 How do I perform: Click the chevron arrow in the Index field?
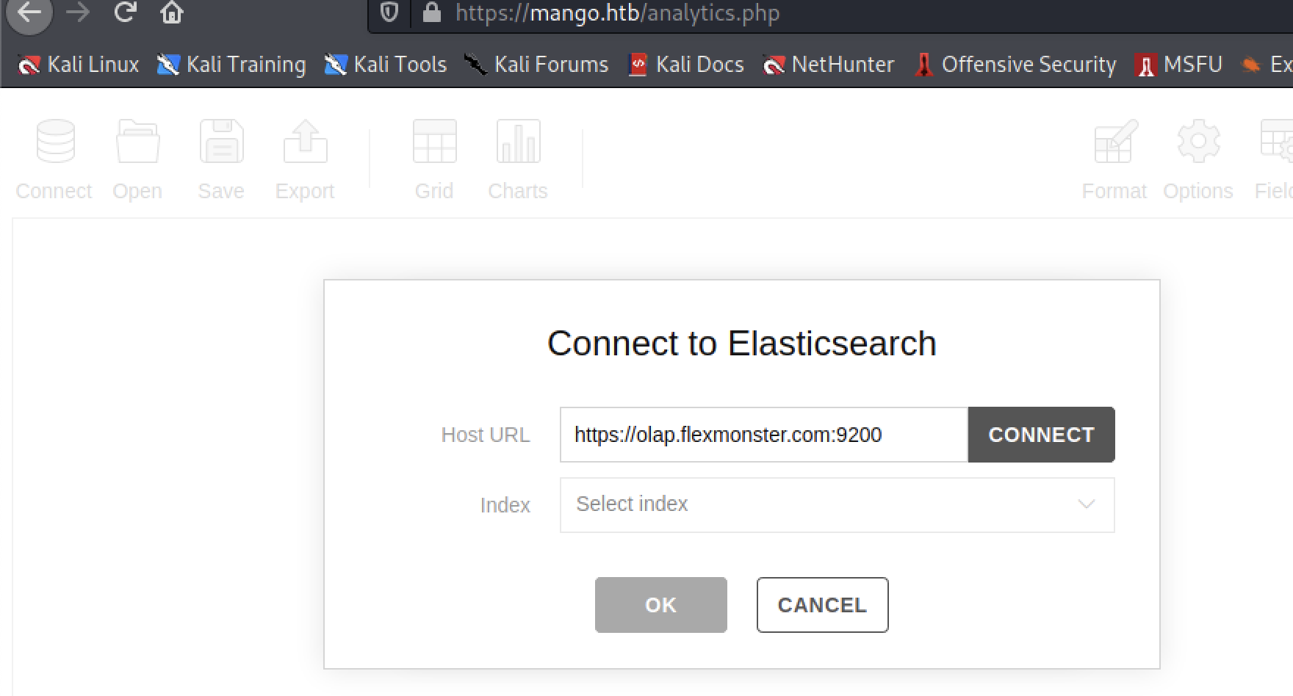coord(1086,504)
